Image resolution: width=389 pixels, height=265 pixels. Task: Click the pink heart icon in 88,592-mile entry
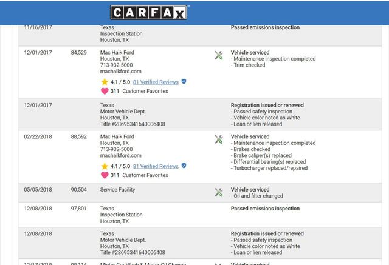click(x=105, y=175)
